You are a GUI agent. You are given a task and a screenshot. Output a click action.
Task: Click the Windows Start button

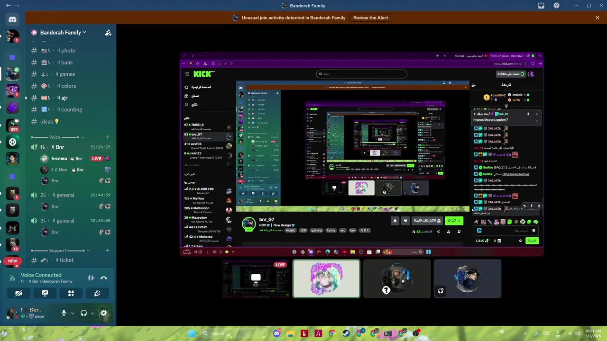pyautogui.click(x=192, y=333)
